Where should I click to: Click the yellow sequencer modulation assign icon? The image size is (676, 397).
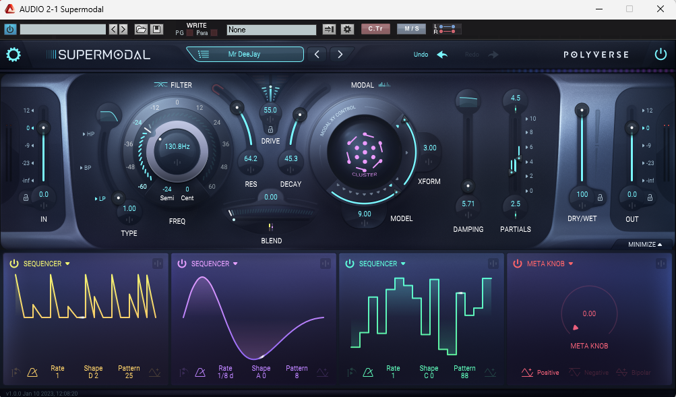click(x=157, y=264)
